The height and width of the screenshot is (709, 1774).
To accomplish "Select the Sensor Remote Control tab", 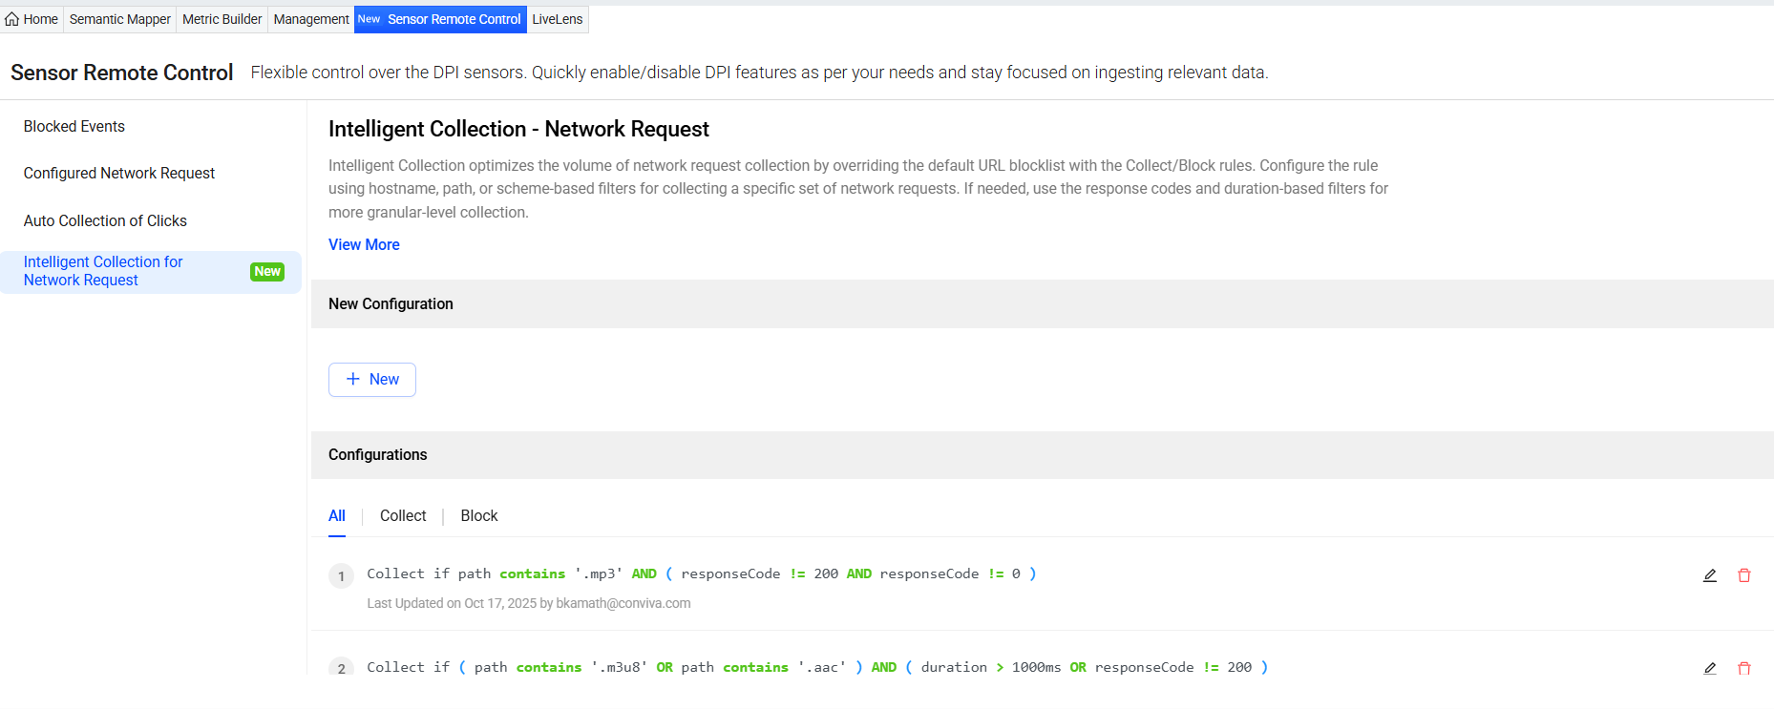I will (x=454, y=19).
